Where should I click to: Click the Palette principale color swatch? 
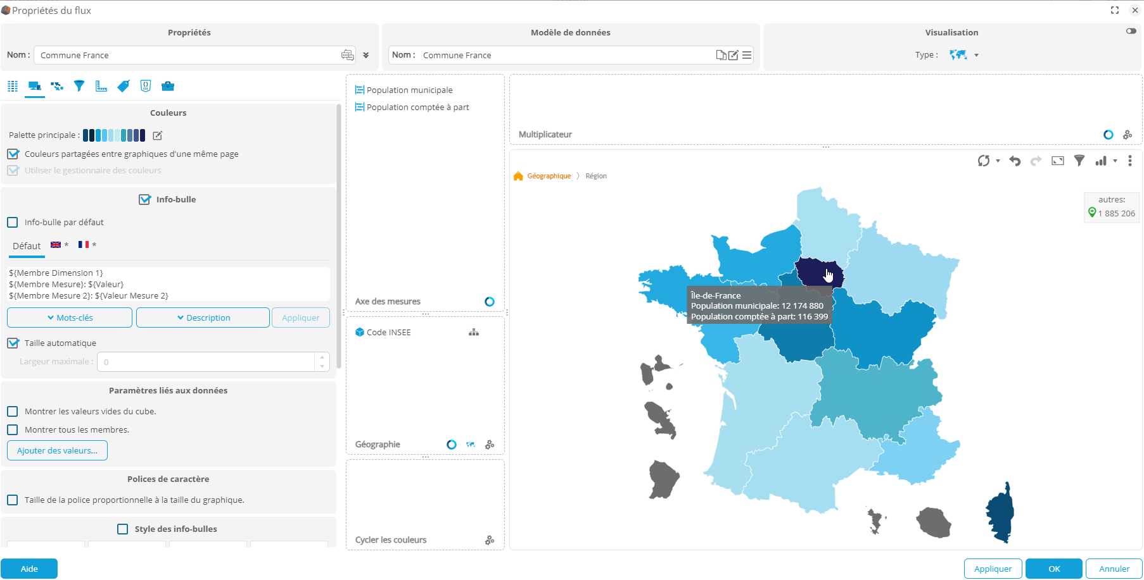tap(113, 135)
